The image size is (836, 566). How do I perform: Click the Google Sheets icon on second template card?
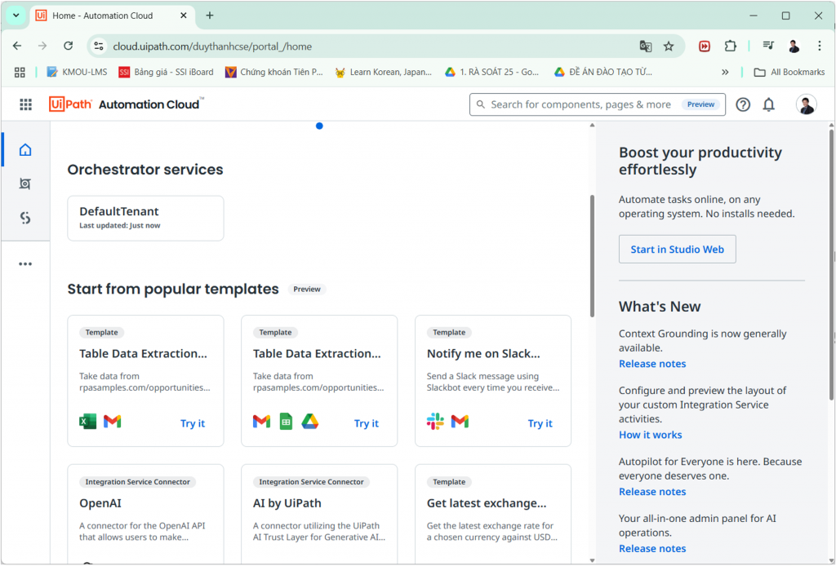pos(287,422)
